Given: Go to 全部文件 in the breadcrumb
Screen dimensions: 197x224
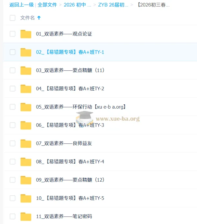Looking at the screenshot, I should (47, 5).
